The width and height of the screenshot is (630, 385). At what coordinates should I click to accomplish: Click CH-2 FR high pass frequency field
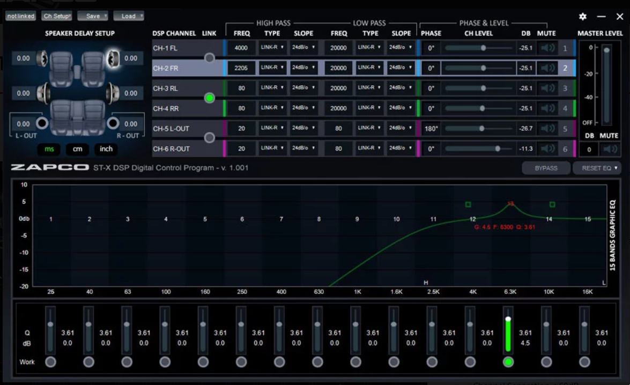241,68
